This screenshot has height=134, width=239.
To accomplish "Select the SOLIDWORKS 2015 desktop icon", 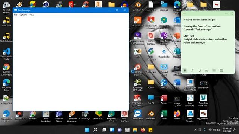I will (138, 100).
